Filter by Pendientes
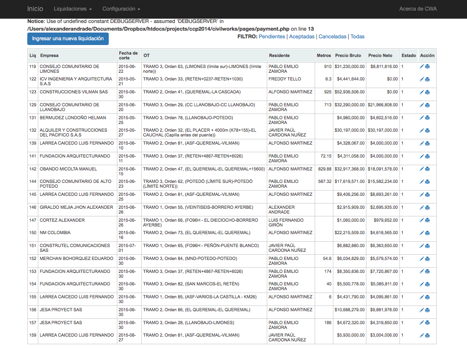This screenshot has height=350, width=467. pyautogui.click(x=272, y=36)
